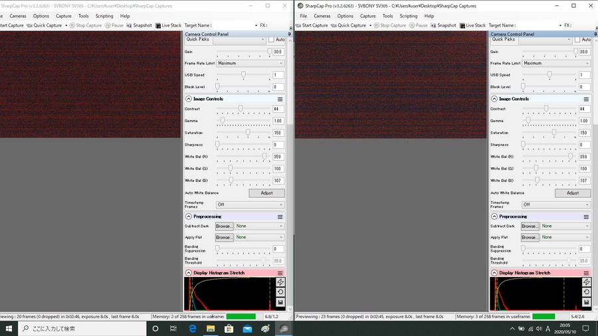Collapse Image Controls section, right window

pyautogui.click(x=494, y=99)
